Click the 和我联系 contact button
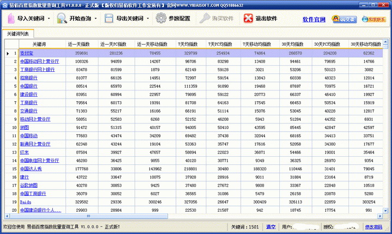 click(x=374, y=19)
